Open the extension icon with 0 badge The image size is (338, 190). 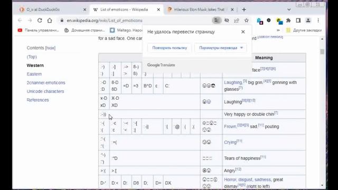click(x=259, y=21)
